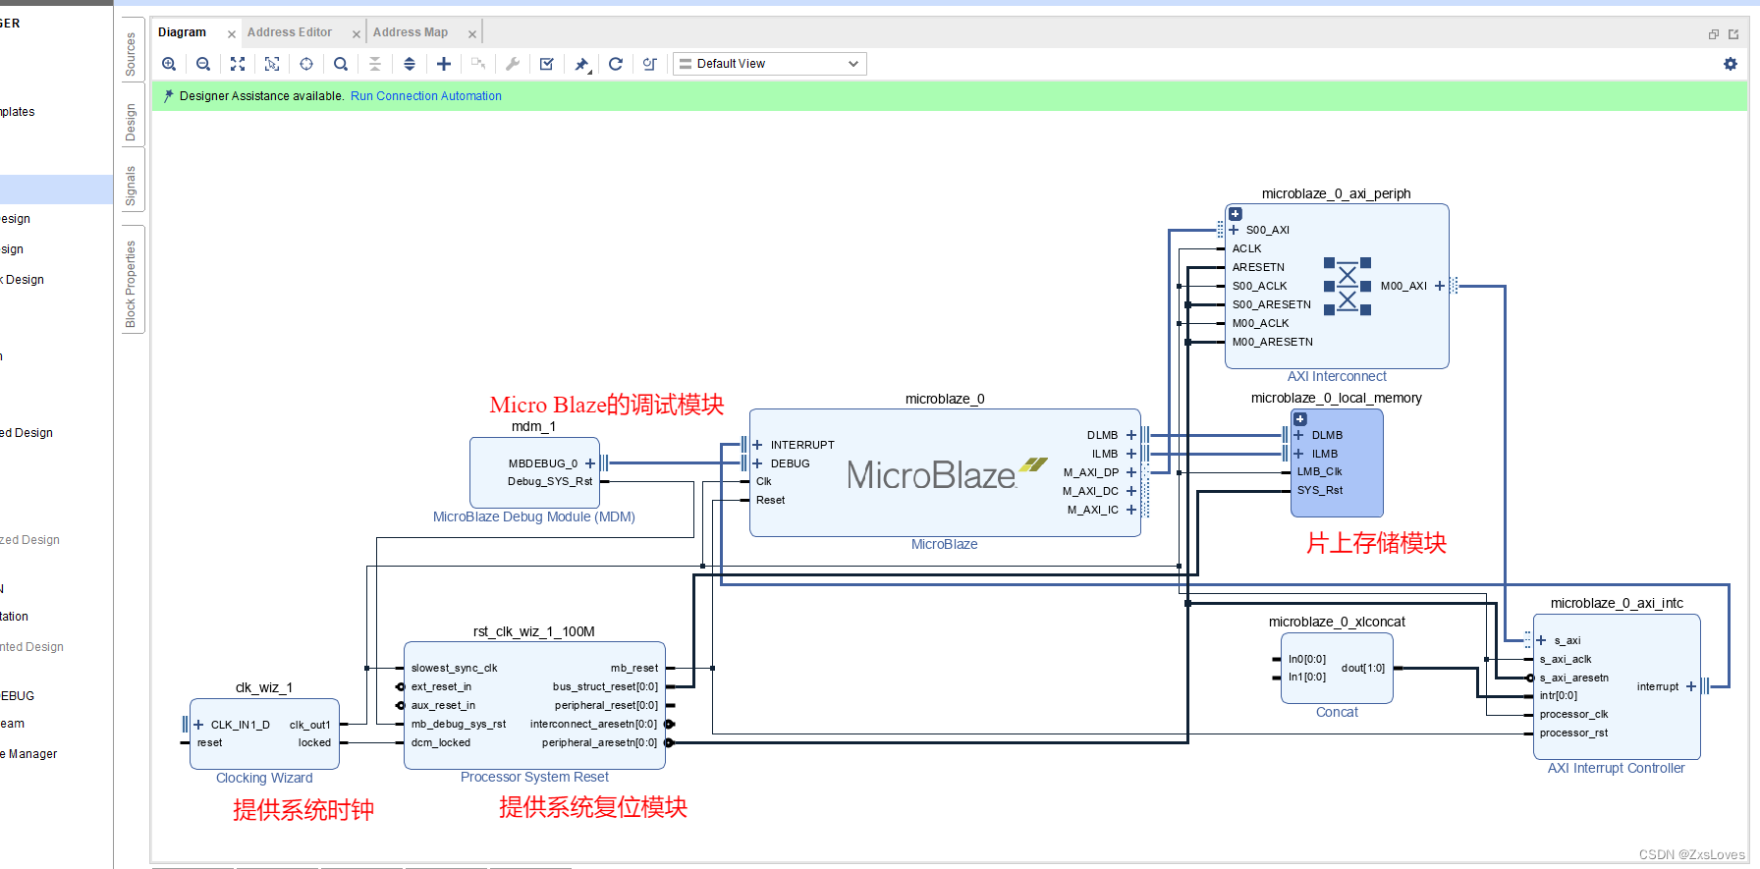
Task: Expand CLK_IN1_D port on clk_wiz_1
Action: [x=198, y=725]
